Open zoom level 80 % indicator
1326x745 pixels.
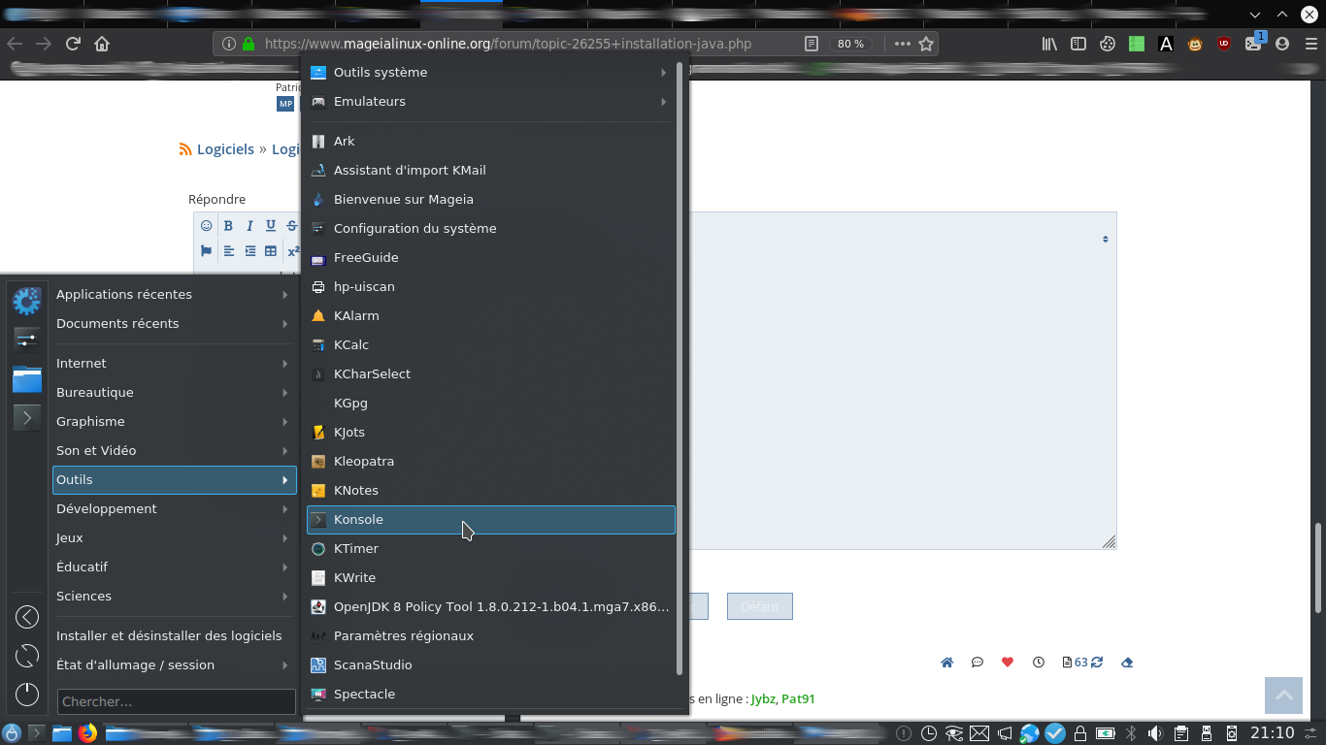tap(850, 44)
